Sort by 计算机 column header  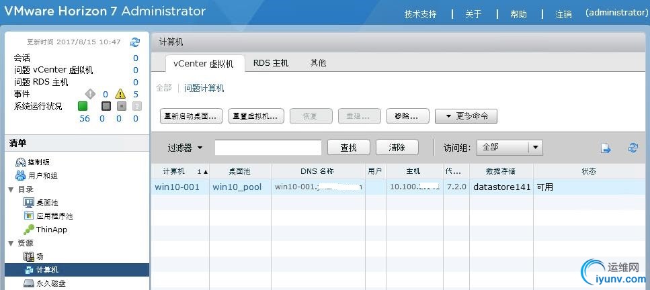coord(180,171)
